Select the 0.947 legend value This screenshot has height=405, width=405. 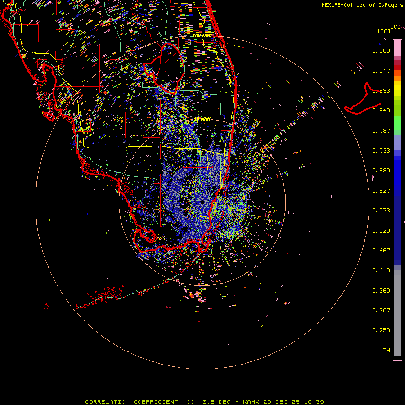(381, 71)
